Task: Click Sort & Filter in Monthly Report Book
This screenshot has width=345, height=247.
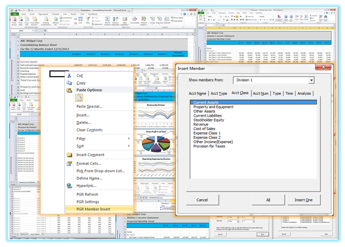Action: click(x=321, y=18)
